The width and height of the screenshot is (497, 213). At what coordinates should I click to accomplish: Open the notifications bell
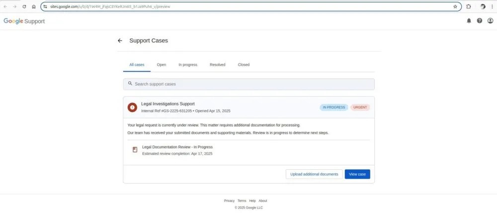[x=469, y=21]
